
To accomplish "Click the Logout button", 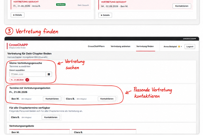I will click(x=190, y=46).
